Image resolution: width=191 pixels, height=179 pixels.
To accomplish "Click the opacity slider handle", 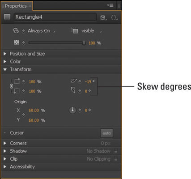I will pyautogui.click(x=84, y=43).
